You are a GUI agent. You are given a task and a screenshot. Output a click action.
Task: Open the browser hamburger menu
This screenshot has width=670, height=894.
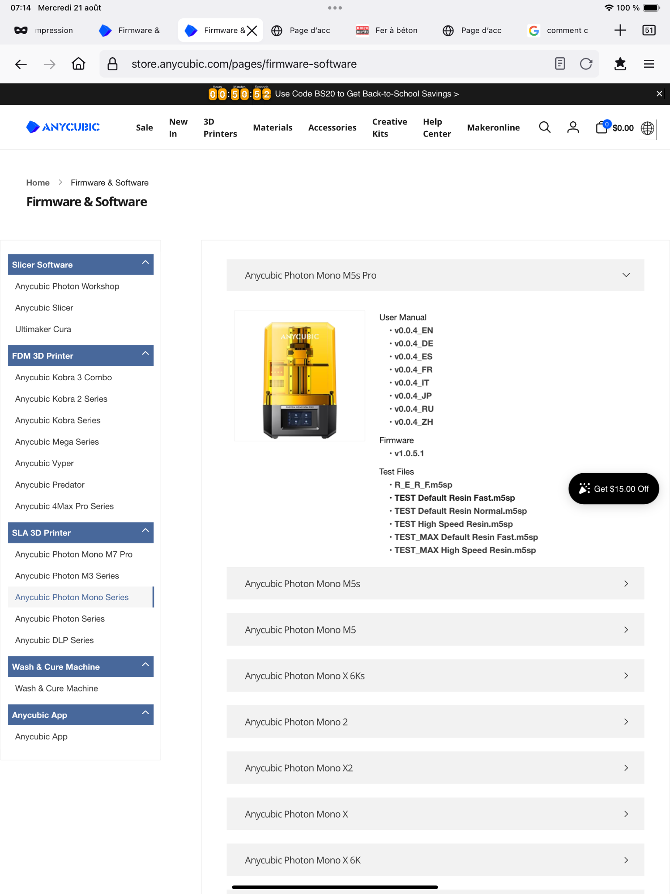pos(649,64)
